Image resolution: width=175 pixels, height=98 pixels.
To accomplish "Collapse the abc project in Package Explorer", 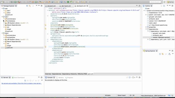I will pyautogui.click(x=2, y=8).
